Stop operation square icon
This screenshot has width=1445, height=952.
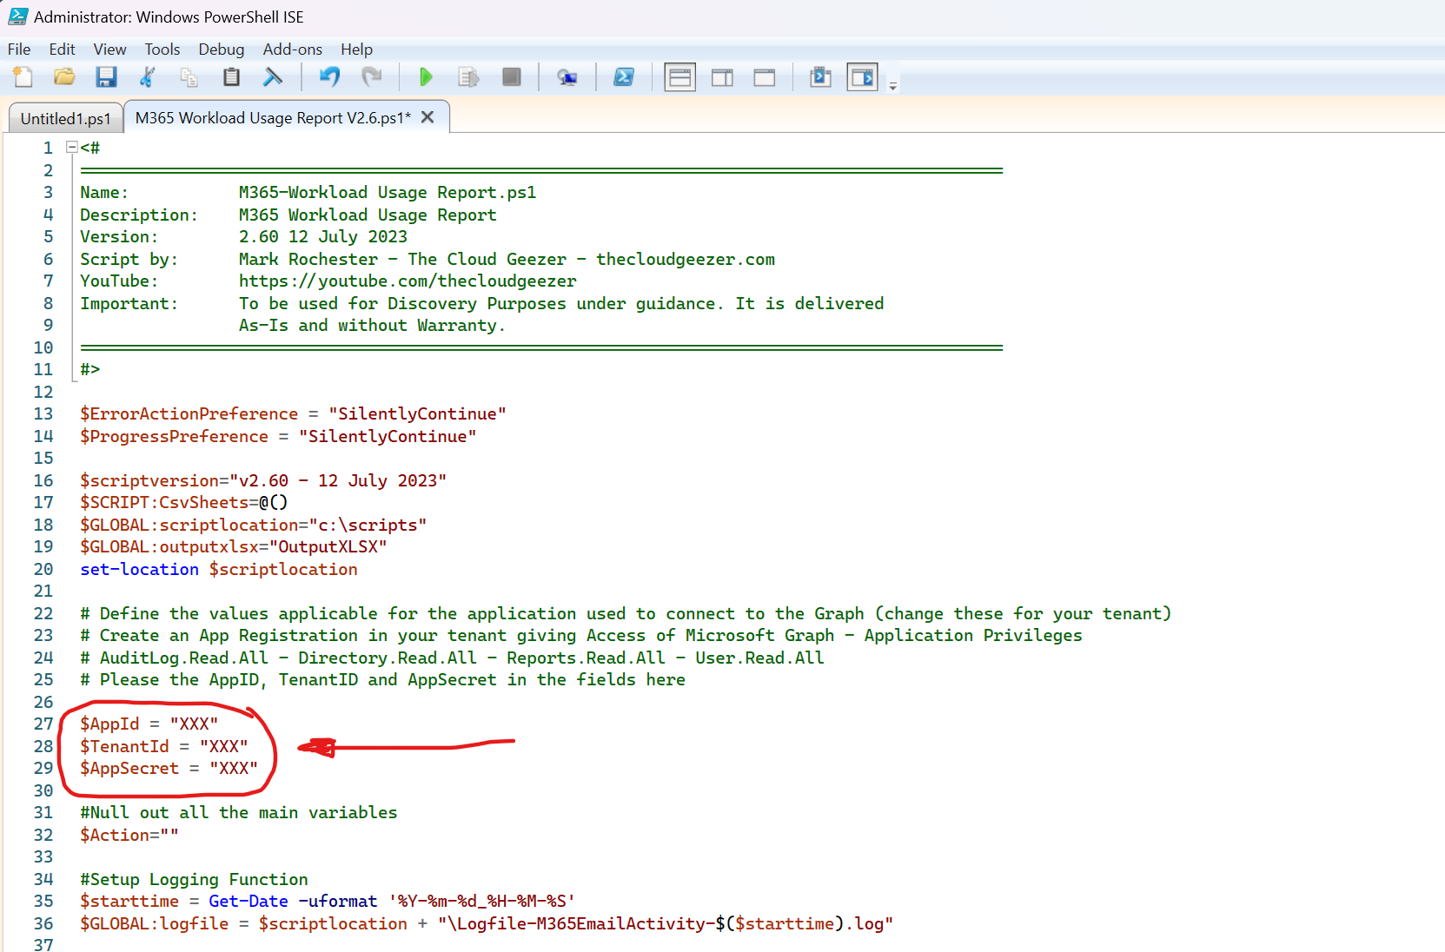click(512, 77)
